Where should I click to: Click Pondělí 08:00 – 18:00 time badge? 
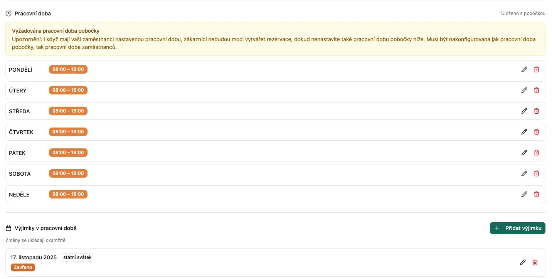68,69
